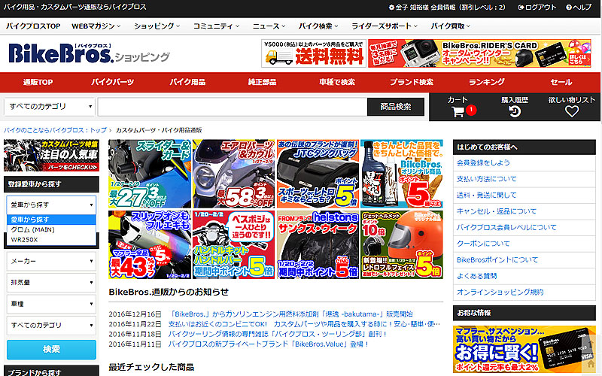602x376 pixels.
Task: Click the オンラインショッピング規約 link
Action: tap(500, 292)
